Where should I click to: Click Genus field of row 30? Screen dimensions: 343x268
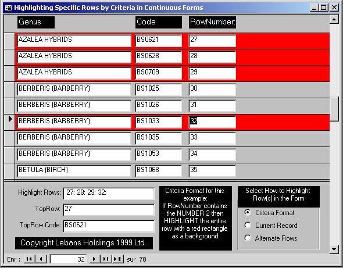pyautogui.click(x=74, y=90)
